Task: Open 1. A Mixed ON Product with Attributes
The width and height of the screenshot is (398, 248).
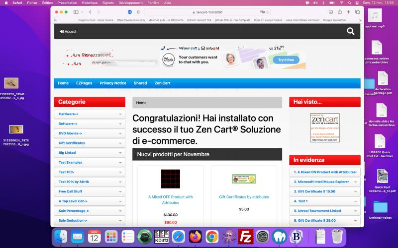Action: click(x=325, y=172)
